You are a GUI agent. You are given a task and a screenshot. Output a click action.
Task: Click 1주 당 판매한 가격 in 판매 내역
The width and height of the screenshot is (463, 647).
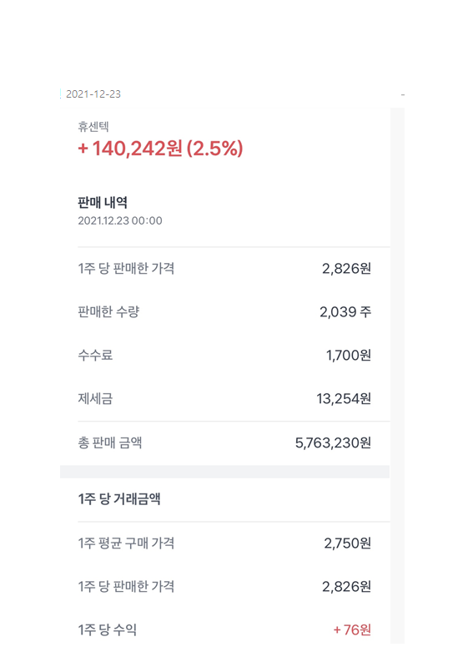tap(126, 268)
